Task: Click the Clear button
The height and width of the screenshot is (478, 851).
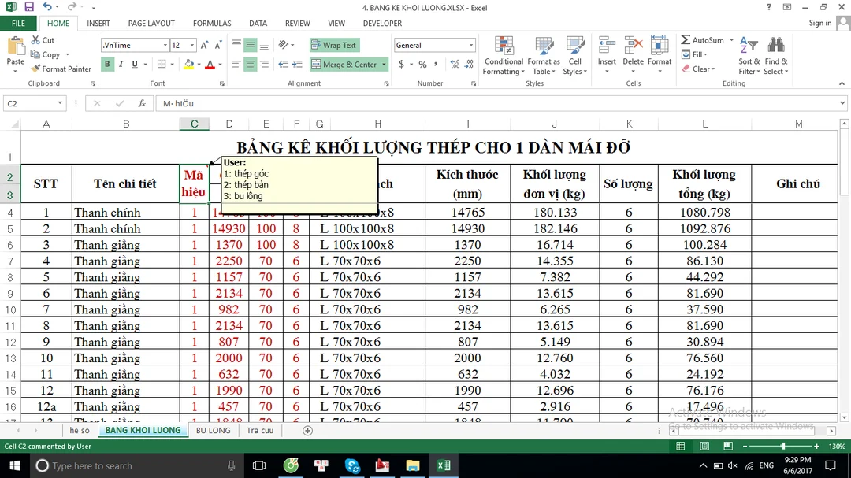Action: [x=698, y=69]
